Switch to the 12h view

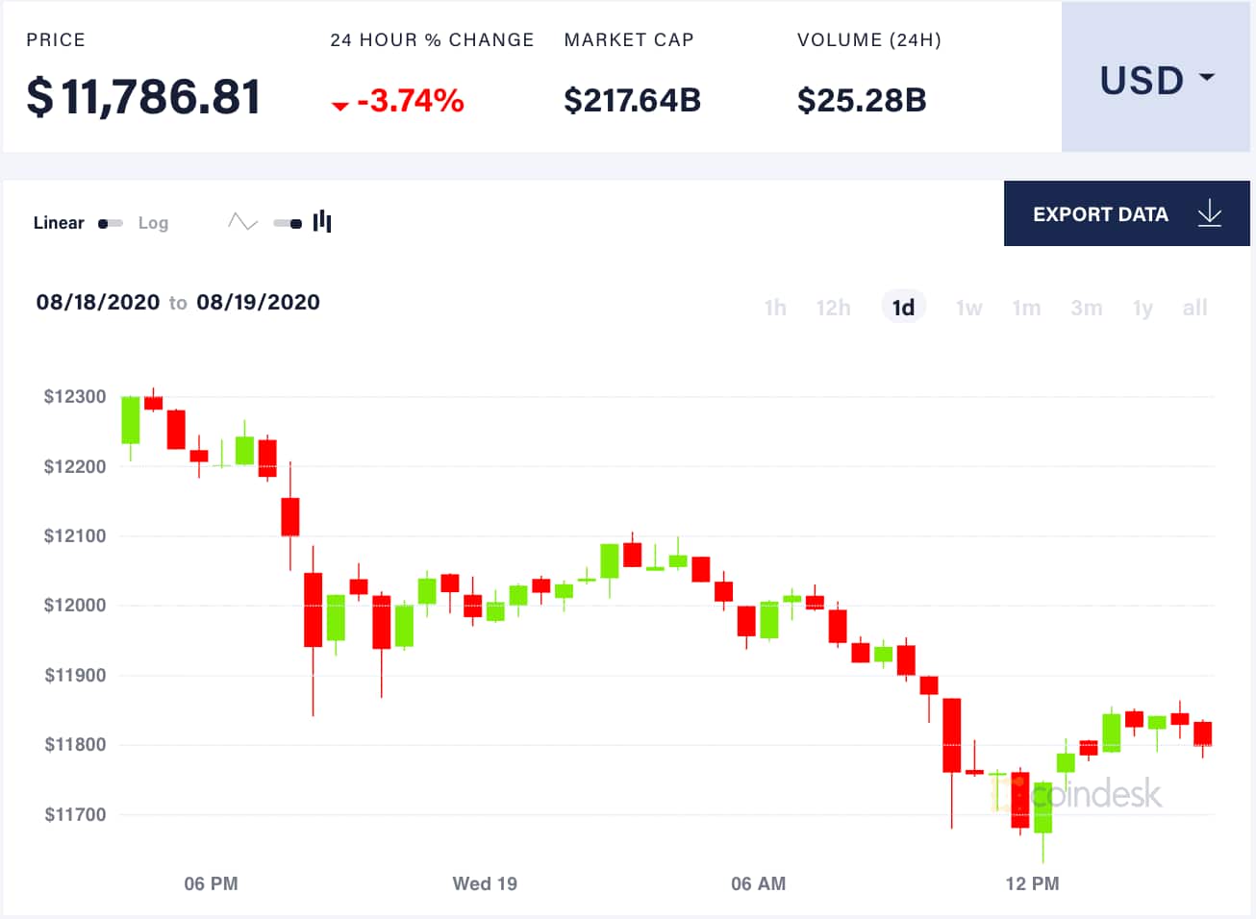833,307
